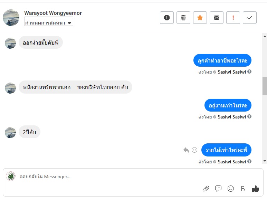React to the รายได้เท่าไหร่คะพี่ message
The image size is (267, 200).
click(x=194, y=150)
